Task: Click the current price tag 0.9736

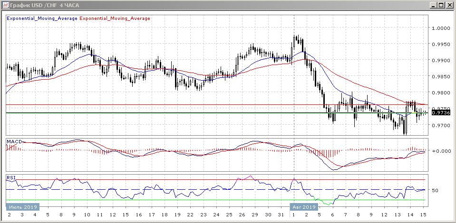Action: point(440,112)
